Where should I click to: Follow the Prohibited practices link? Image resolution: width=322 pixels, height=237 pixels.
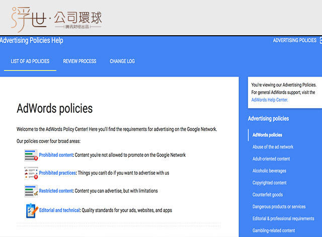(57, 173)
